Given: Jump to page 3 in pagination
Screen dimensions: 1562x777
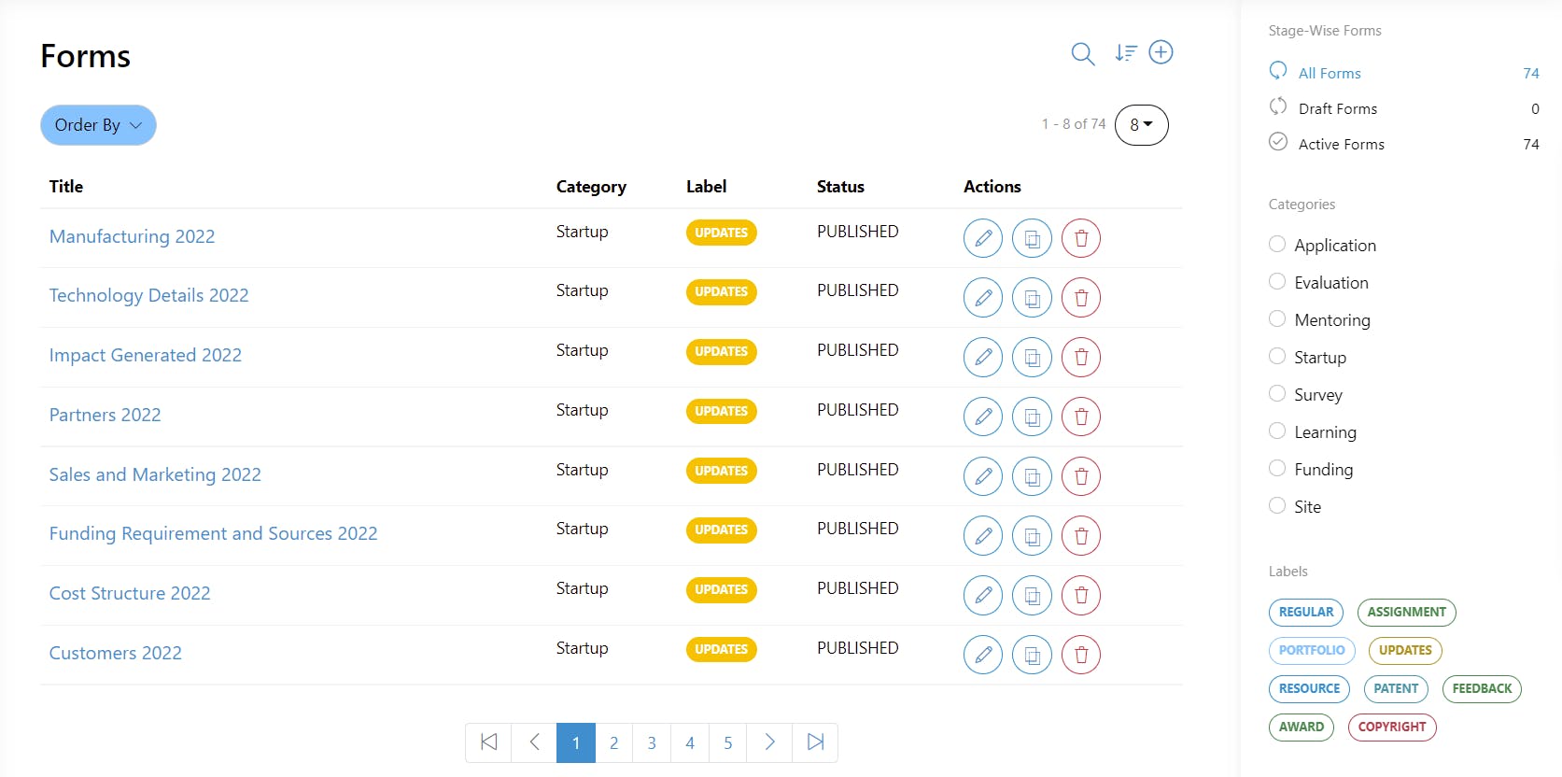Looking at the screenshot, I should [x=652, y=742].
